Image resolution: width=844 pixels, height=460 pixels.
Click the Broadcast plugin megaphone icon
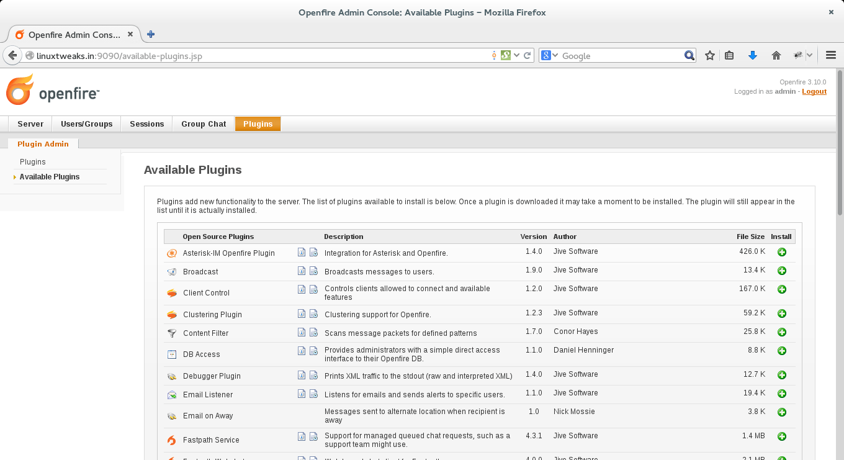click(x=172, y=272)
